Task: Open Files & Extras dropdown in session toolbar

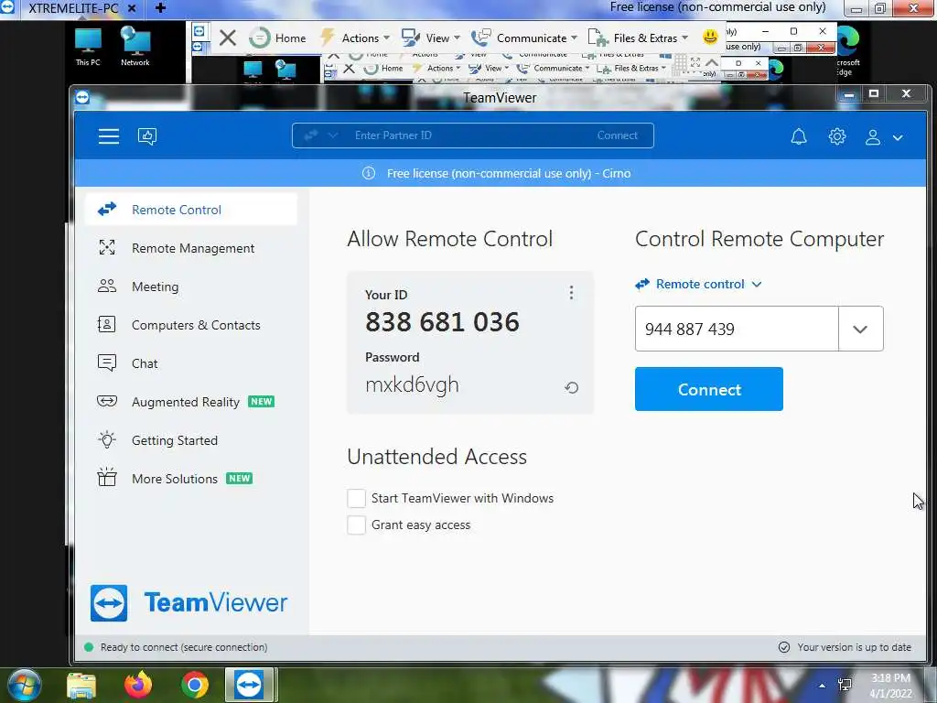Action: (638, 38)
